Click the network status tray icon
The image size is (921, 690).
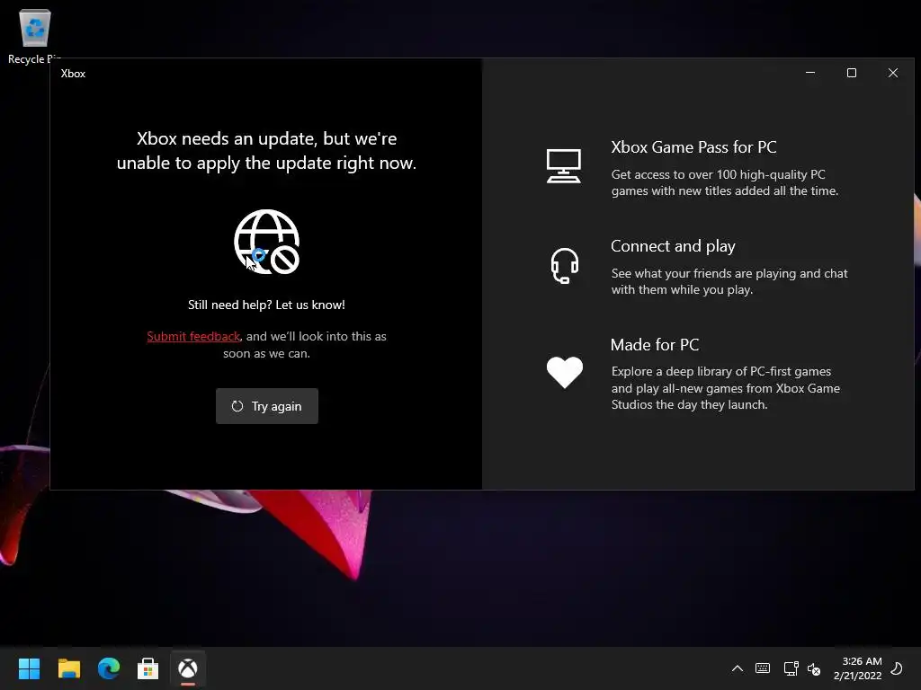(791, 668)
